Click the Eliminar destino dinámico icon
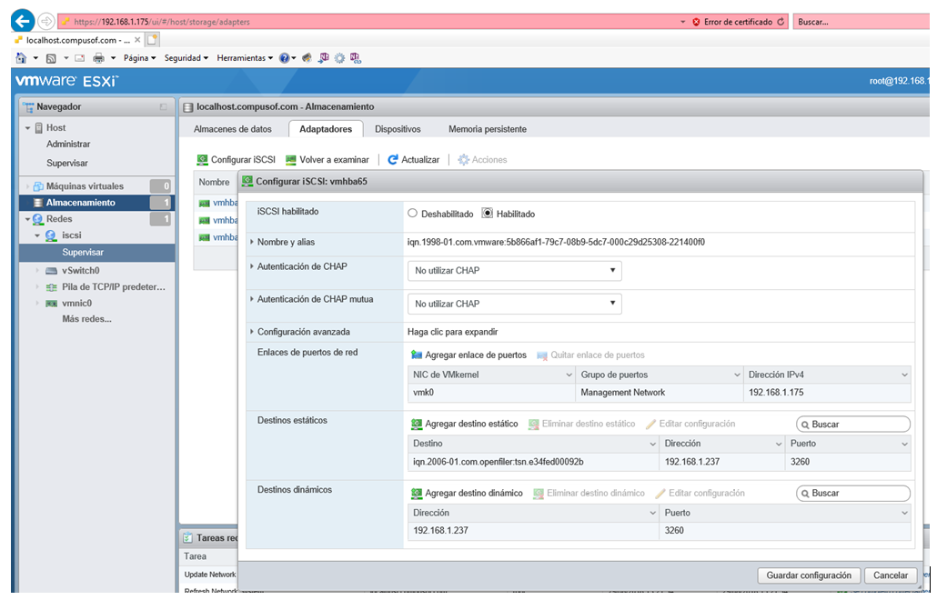Image resolution: width=947 pixels, height=610 pixels. [x=539, y=494]
